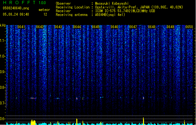Click the 0649 time marker

170,27
